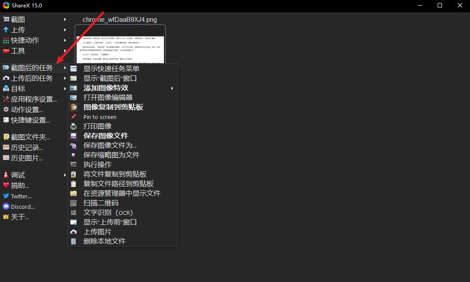Image resolution: width=470 pixels, height=282 pixels.
Task: Click the ShareX logo in title bar
Action: pos(6,5)
